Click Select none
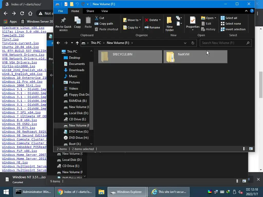263x197 pixels. coord(231,24)
